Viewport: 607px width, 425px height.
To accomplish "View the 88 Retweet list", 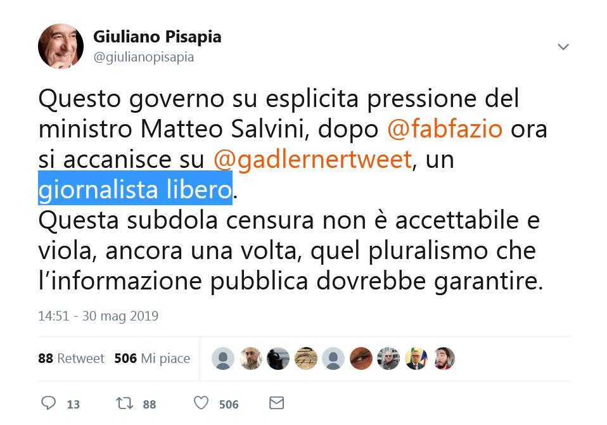I will [x=71, y=358].
